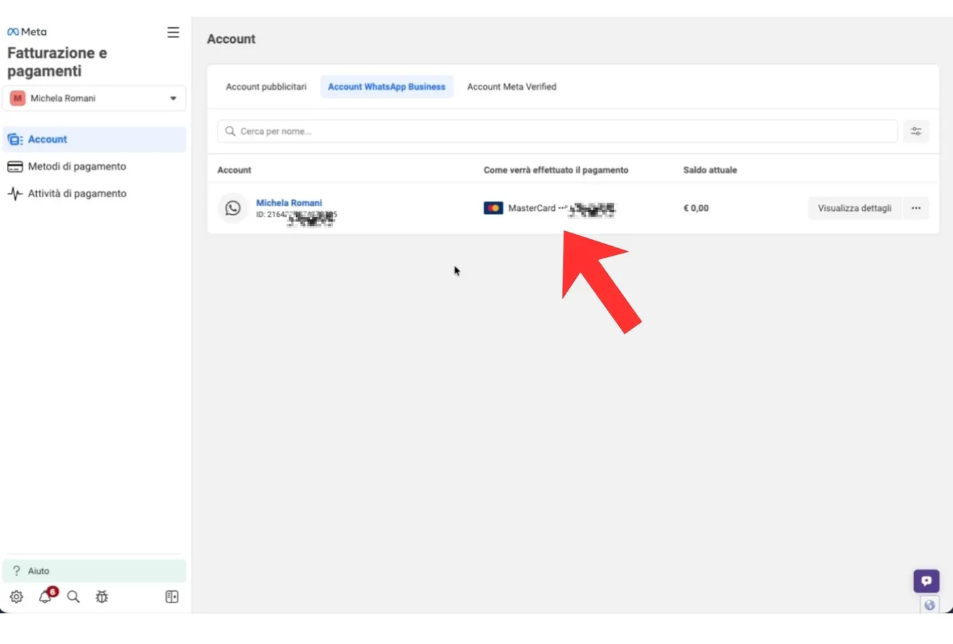
Task: Open Metodi di pagamento section
Action: pos(77,166)
